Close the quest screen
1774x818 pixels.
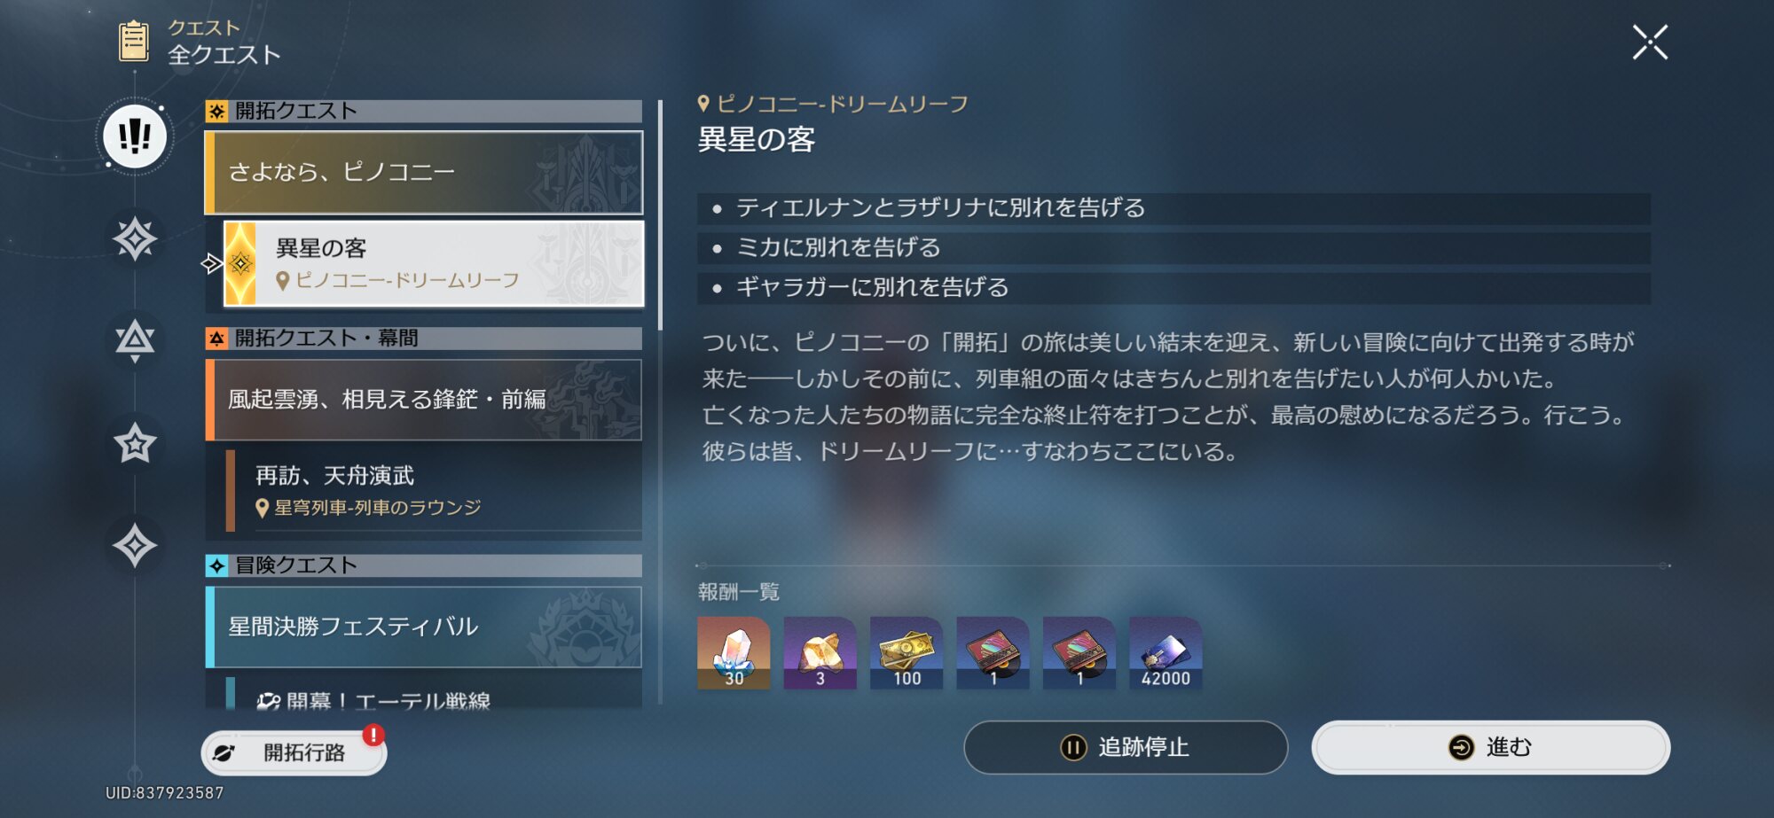(1650, 43)
